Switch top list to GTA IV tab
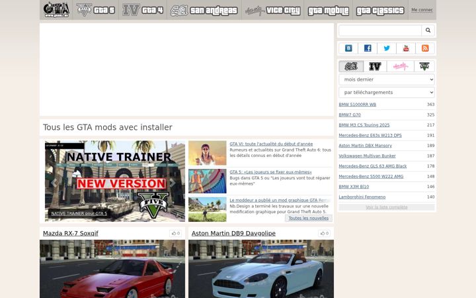This screenshot has height=298, width=476. (x=375, y=66)
